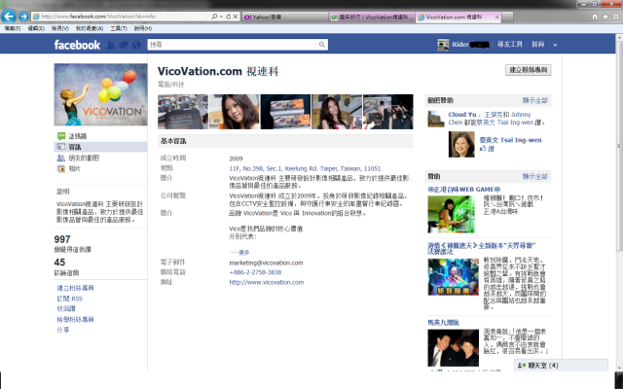This screenshot has height=389, width=623.
Task: Open the address bar autocomplete dropdown arrow
Action: [221, 17]
